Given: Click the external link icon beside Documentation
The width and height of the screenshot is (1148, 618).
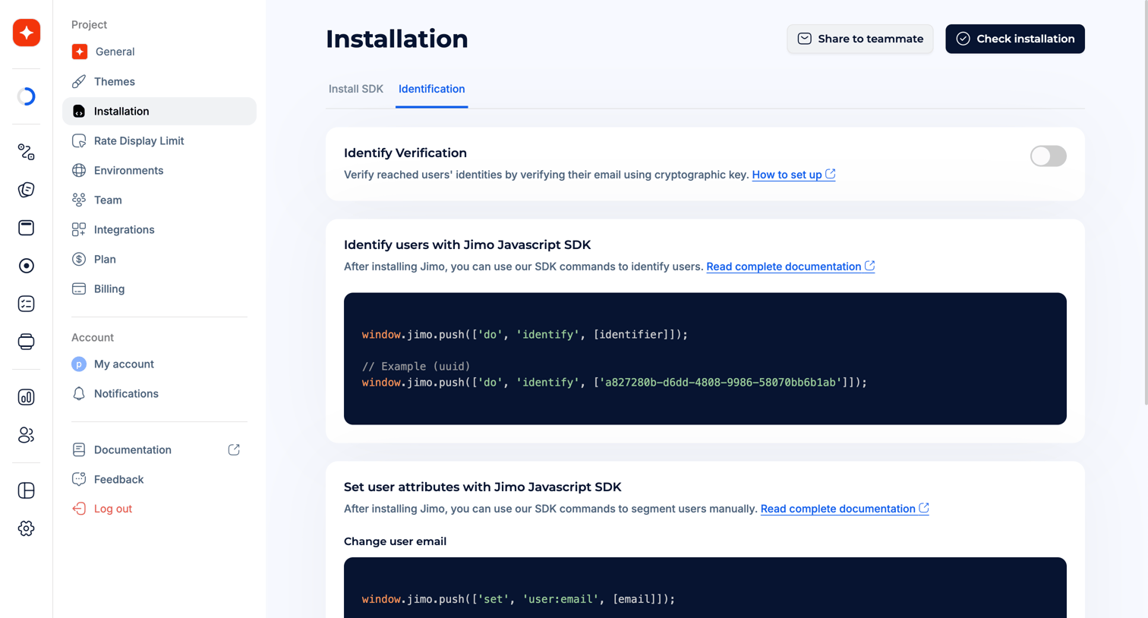Looking at the screenshot, I should (x=234, y=449).
